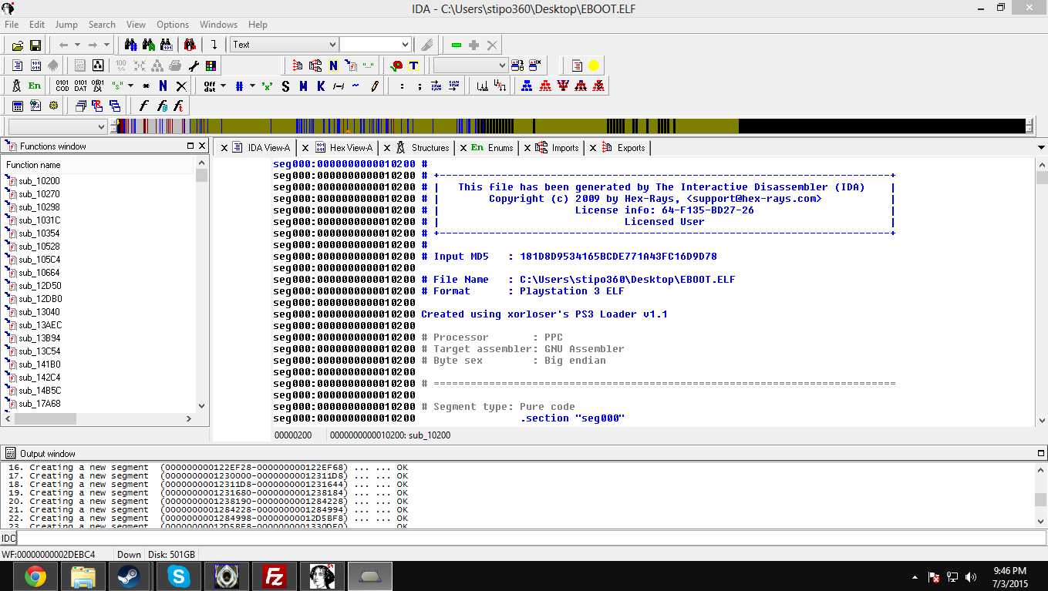Viewport: 1048px width, 591px height.
Task: Close the Functions window panel
Action: click(x=202, y=146)
